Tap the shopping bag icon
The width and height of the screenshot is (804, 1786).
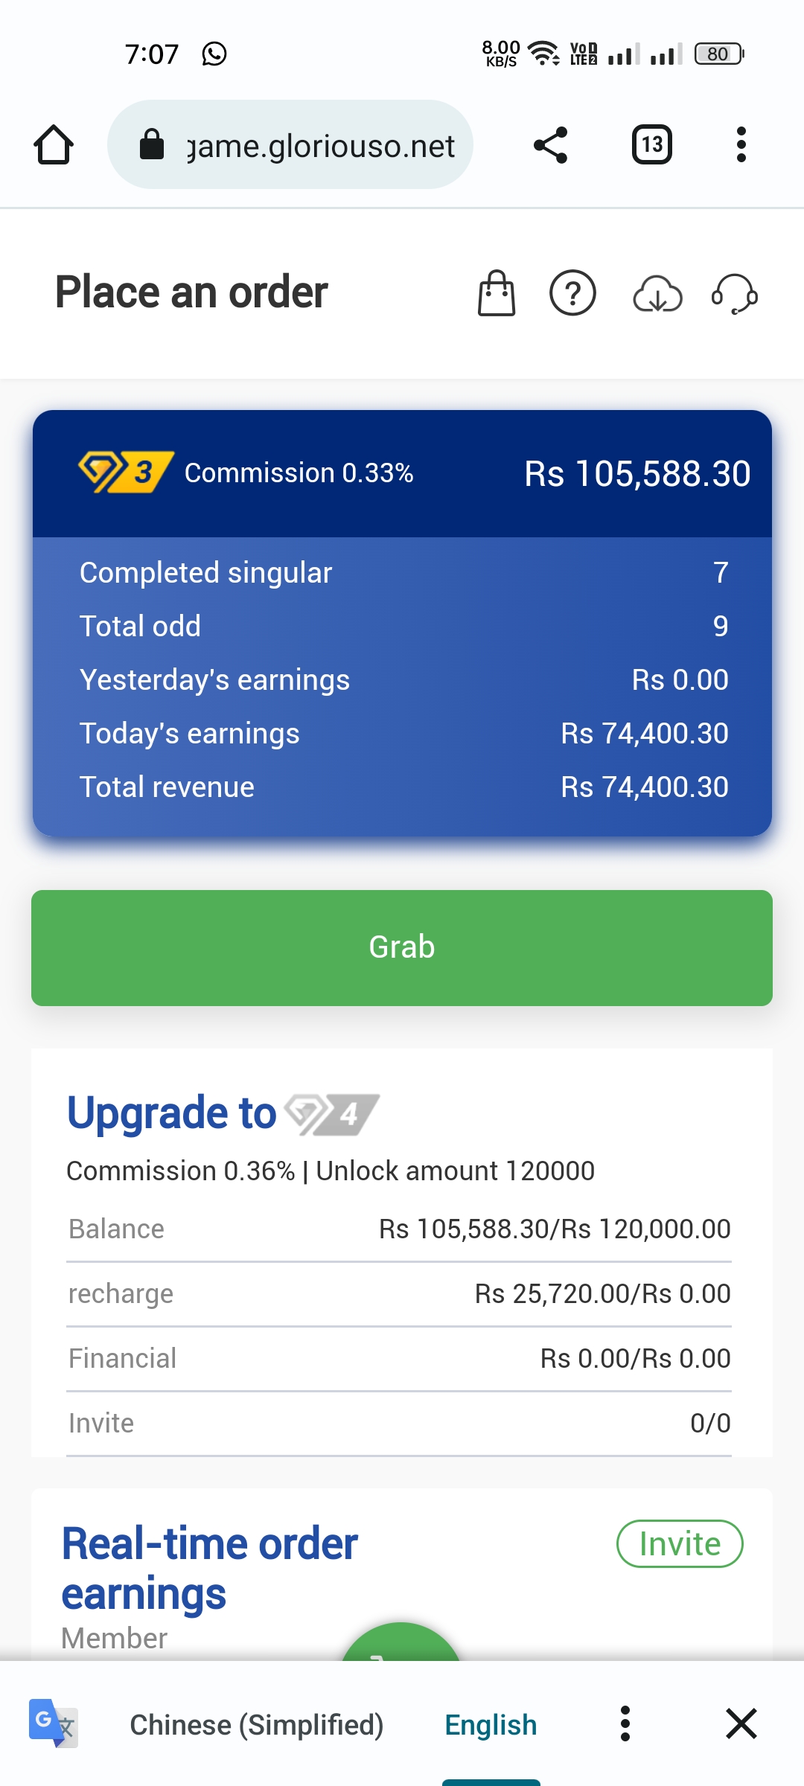click(497, 293)
